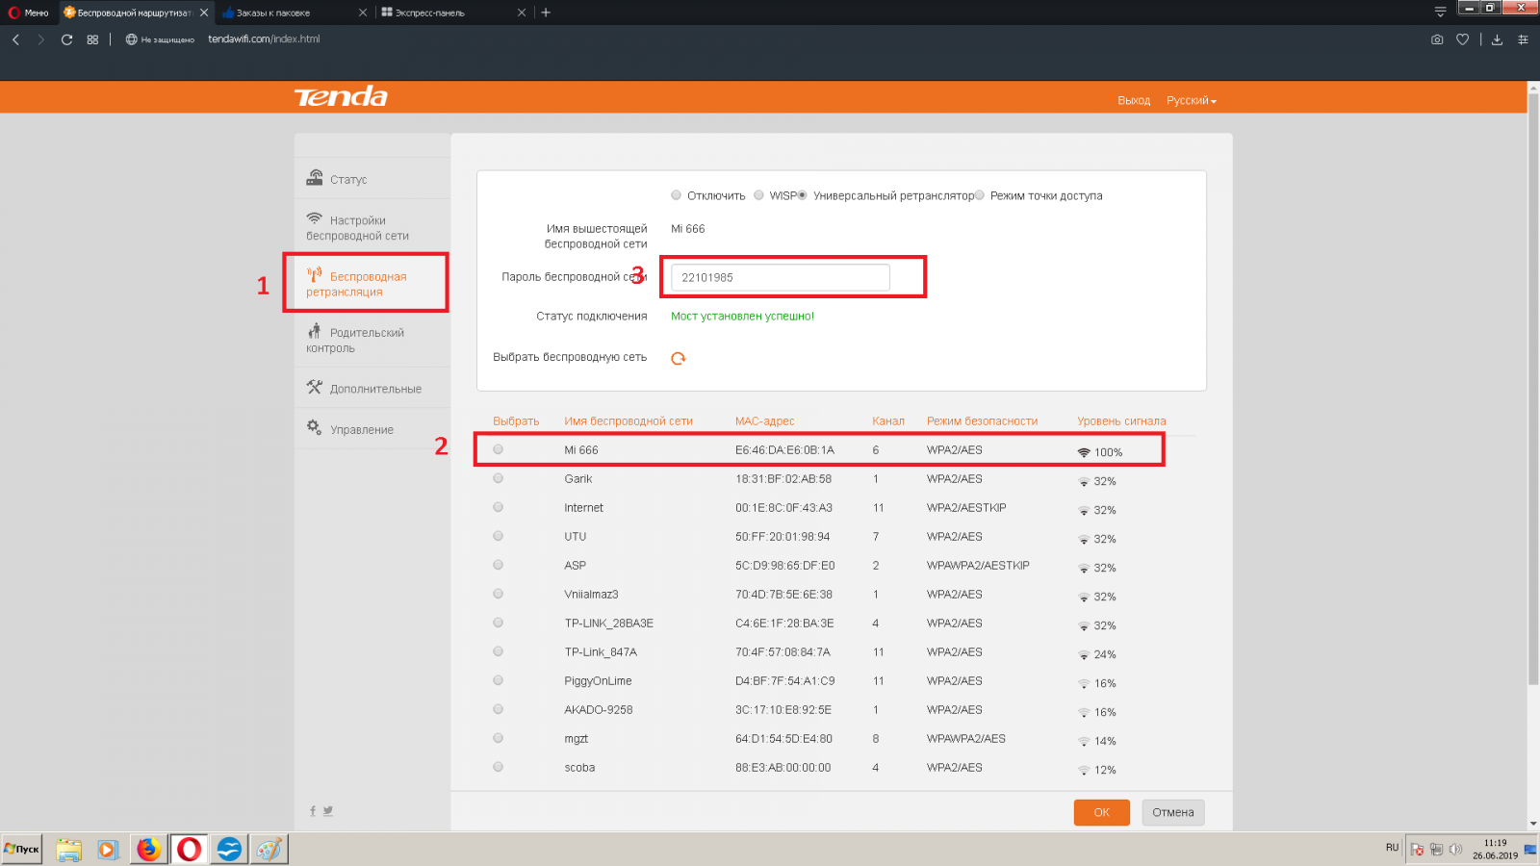
Task: Open the Русский language dropdown
Action: 1191,101
